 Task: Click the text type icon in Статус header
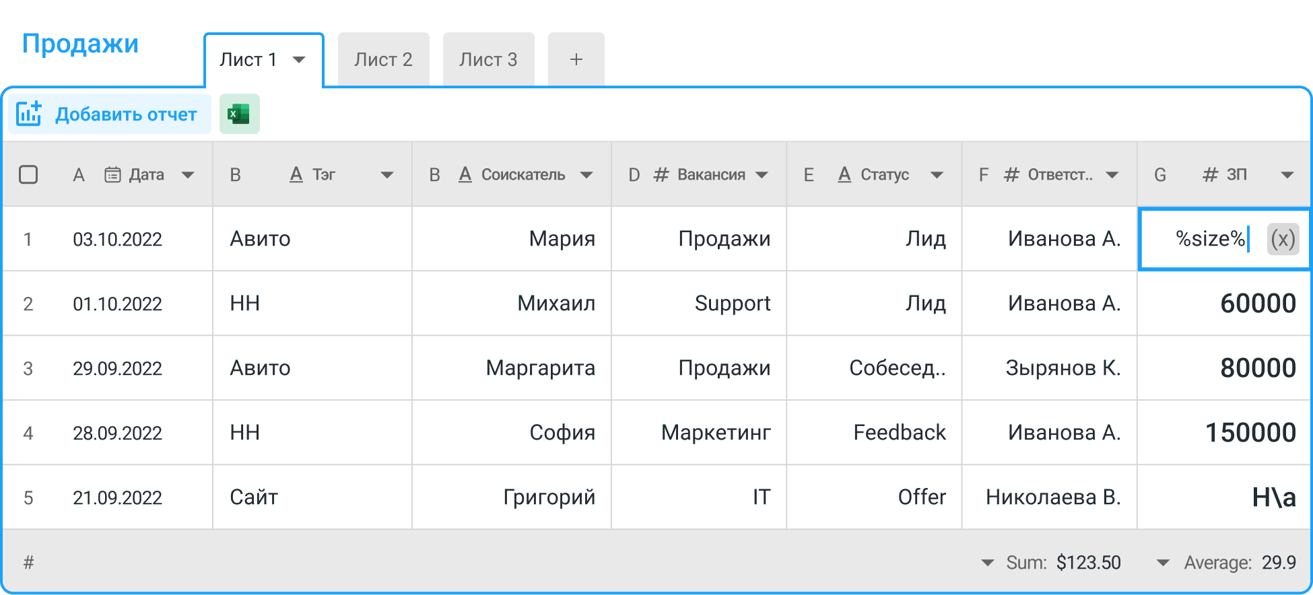pyautogui.click(x=844, y=175)
